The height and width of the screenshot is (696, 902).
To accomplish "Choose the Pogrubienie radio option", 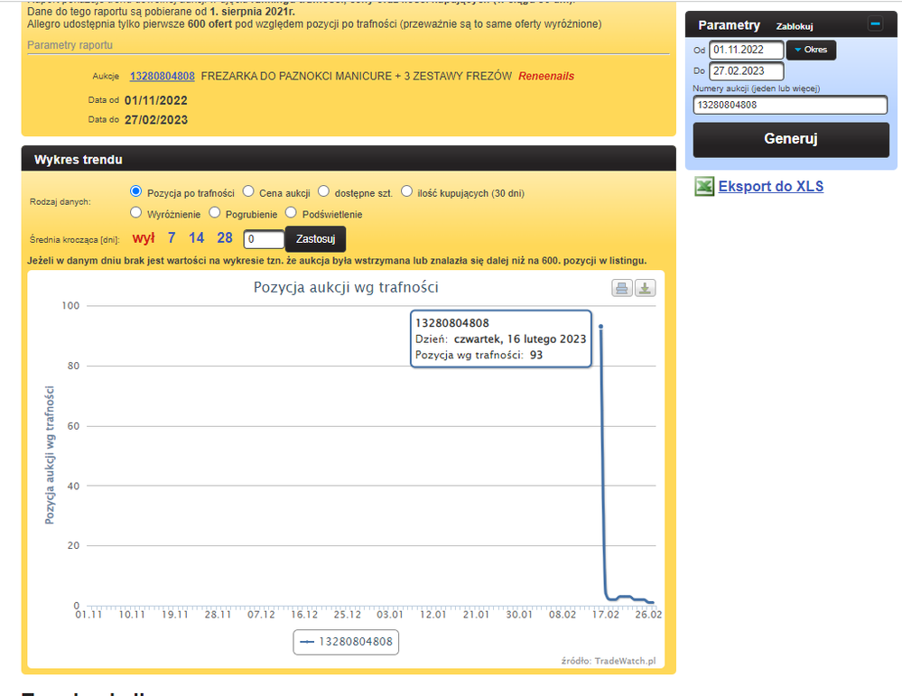I will (215, 213).
